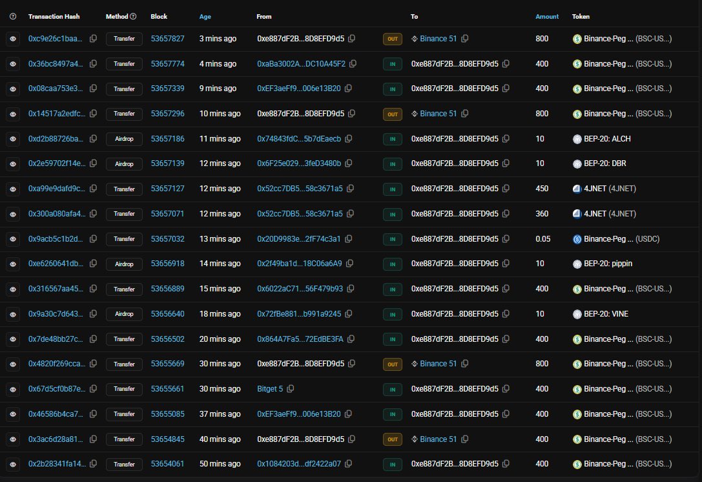The image size is (702, 482).
Task: Open transaction 0x7de48bb27c
Action: (x=56, y=339)
